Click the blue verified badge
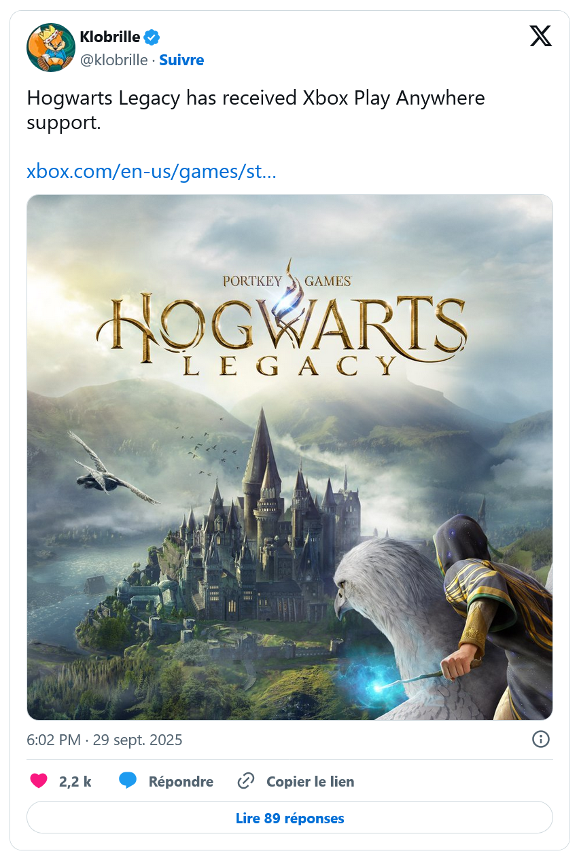 coord(153,37)
